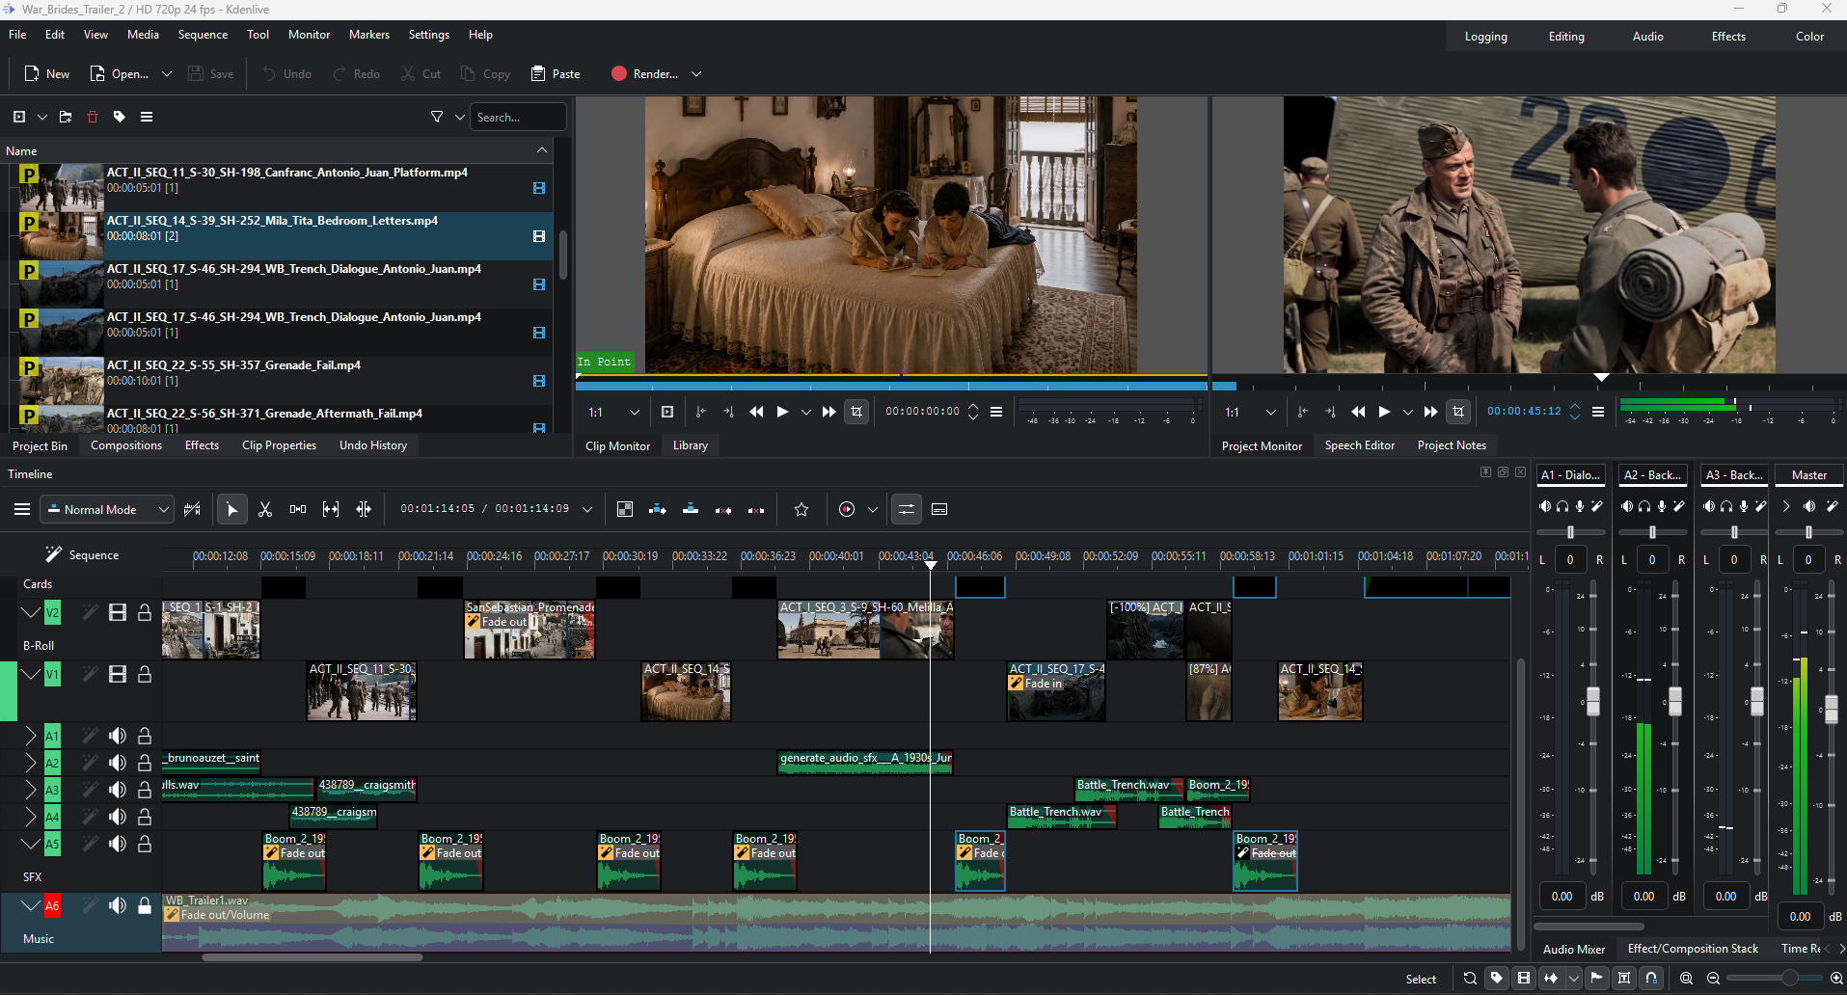Collapse the A6 Music track
Screen dimensions: 1847x995
click(30, 905)
